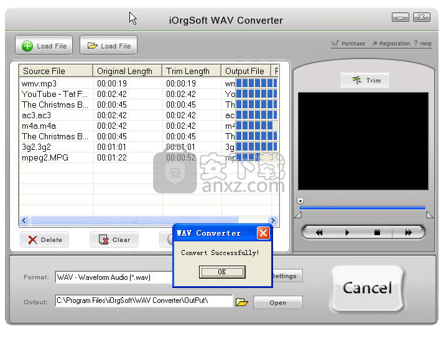Open the Help link
The image size is (441, 339).
[423, 44]
